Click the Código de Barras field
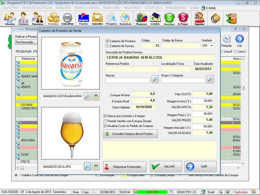This screenshot has height=195, width=260. point(181,45)
